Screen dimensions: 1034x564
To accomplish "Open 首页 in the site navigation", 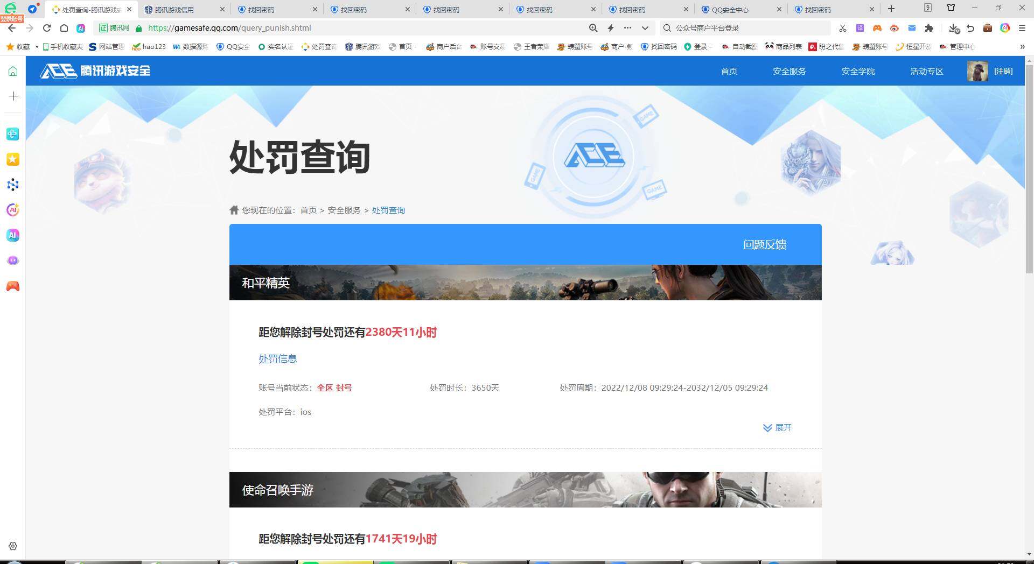I will (x=729, y=71).
